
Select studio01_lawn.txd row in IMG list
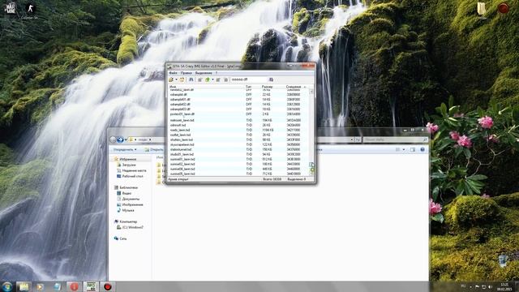[238, 154]
